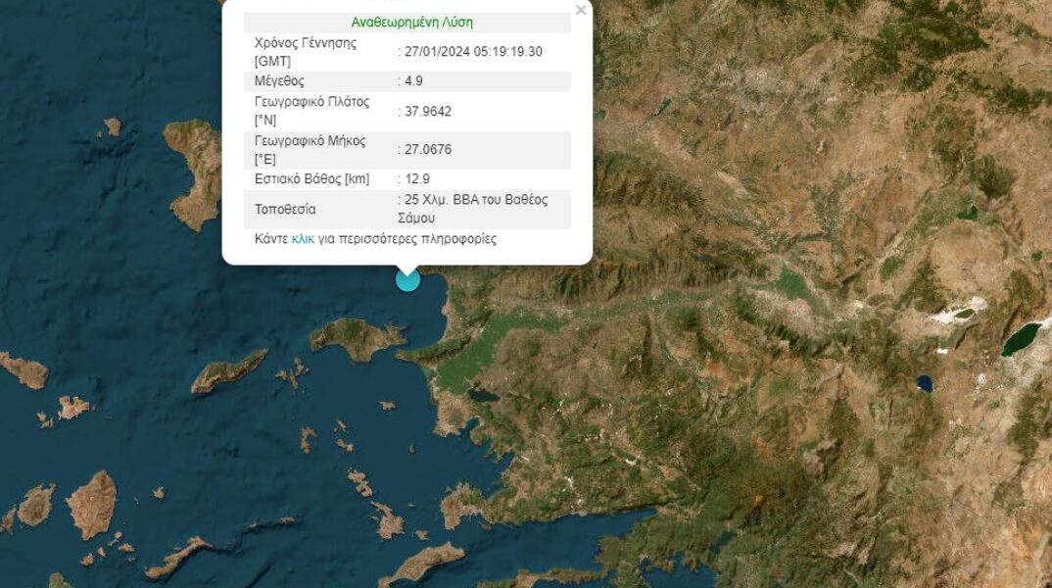This screenshot has height=588, width=1052.
Task: Click the teal earthquake epicenter marker
Action: coord(407,279)
